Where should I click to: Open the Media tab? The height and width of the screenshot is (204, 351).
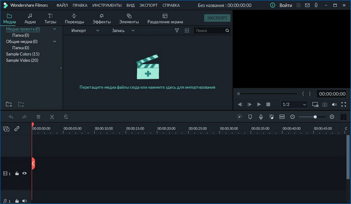[x=9, y=19]
